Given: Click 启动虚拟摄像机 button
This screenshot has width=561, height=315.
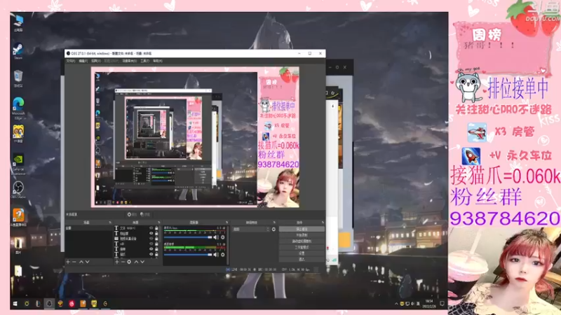Looking at the screenshot, I should [x=302, y=241].
